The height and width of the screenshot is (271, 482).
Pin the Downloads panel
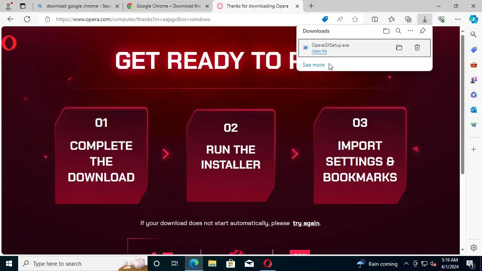(x=423, y=31)
